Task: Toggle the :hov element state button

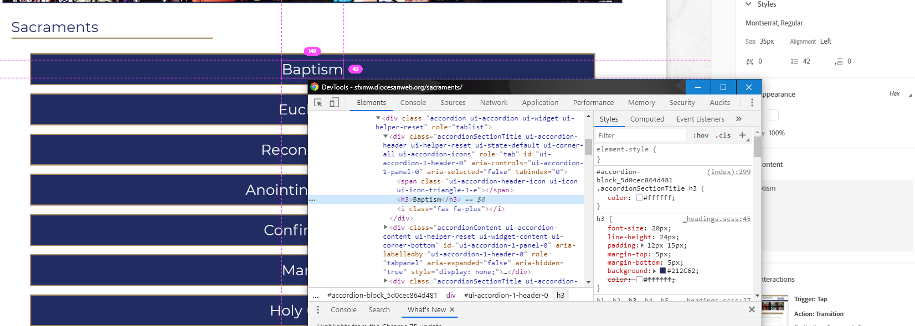Action: [x=701, y=135]
